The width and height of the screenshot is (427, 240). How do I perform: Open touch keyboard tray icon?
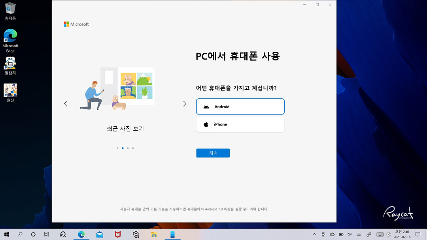[380, 234]
